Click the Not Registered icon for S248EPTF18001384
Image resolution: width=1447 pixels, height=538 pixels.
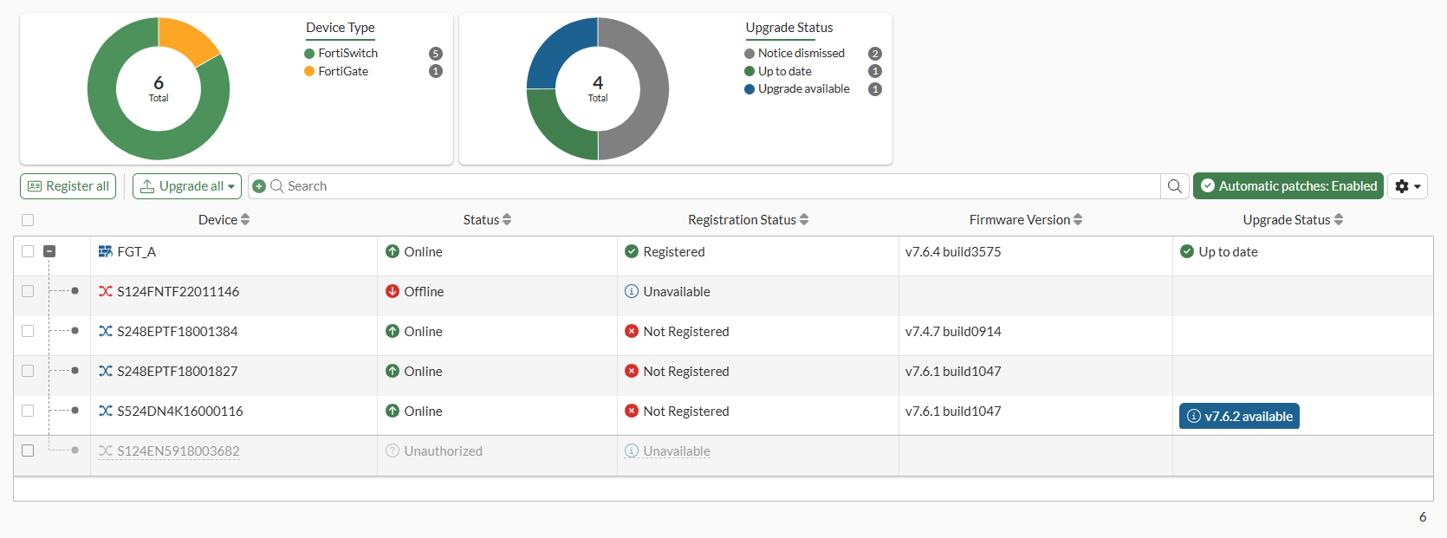click(632, 331)
